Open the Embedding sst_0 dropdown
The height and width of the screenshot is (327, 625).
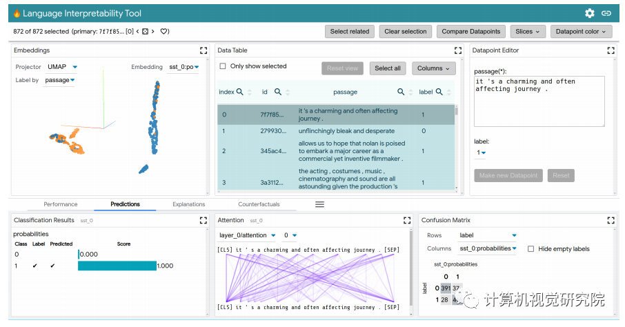(x=183, y=67)
